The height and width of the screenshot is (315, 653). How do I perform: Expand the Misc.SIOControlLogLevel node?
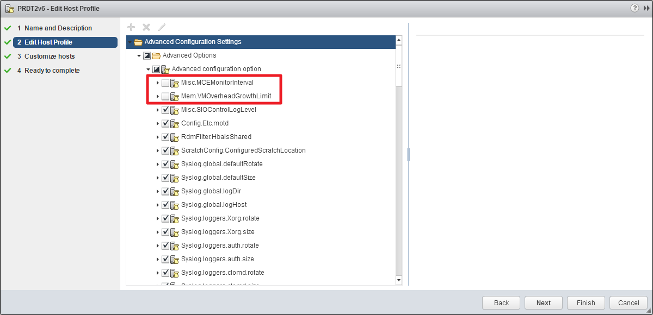coord(158,110)
